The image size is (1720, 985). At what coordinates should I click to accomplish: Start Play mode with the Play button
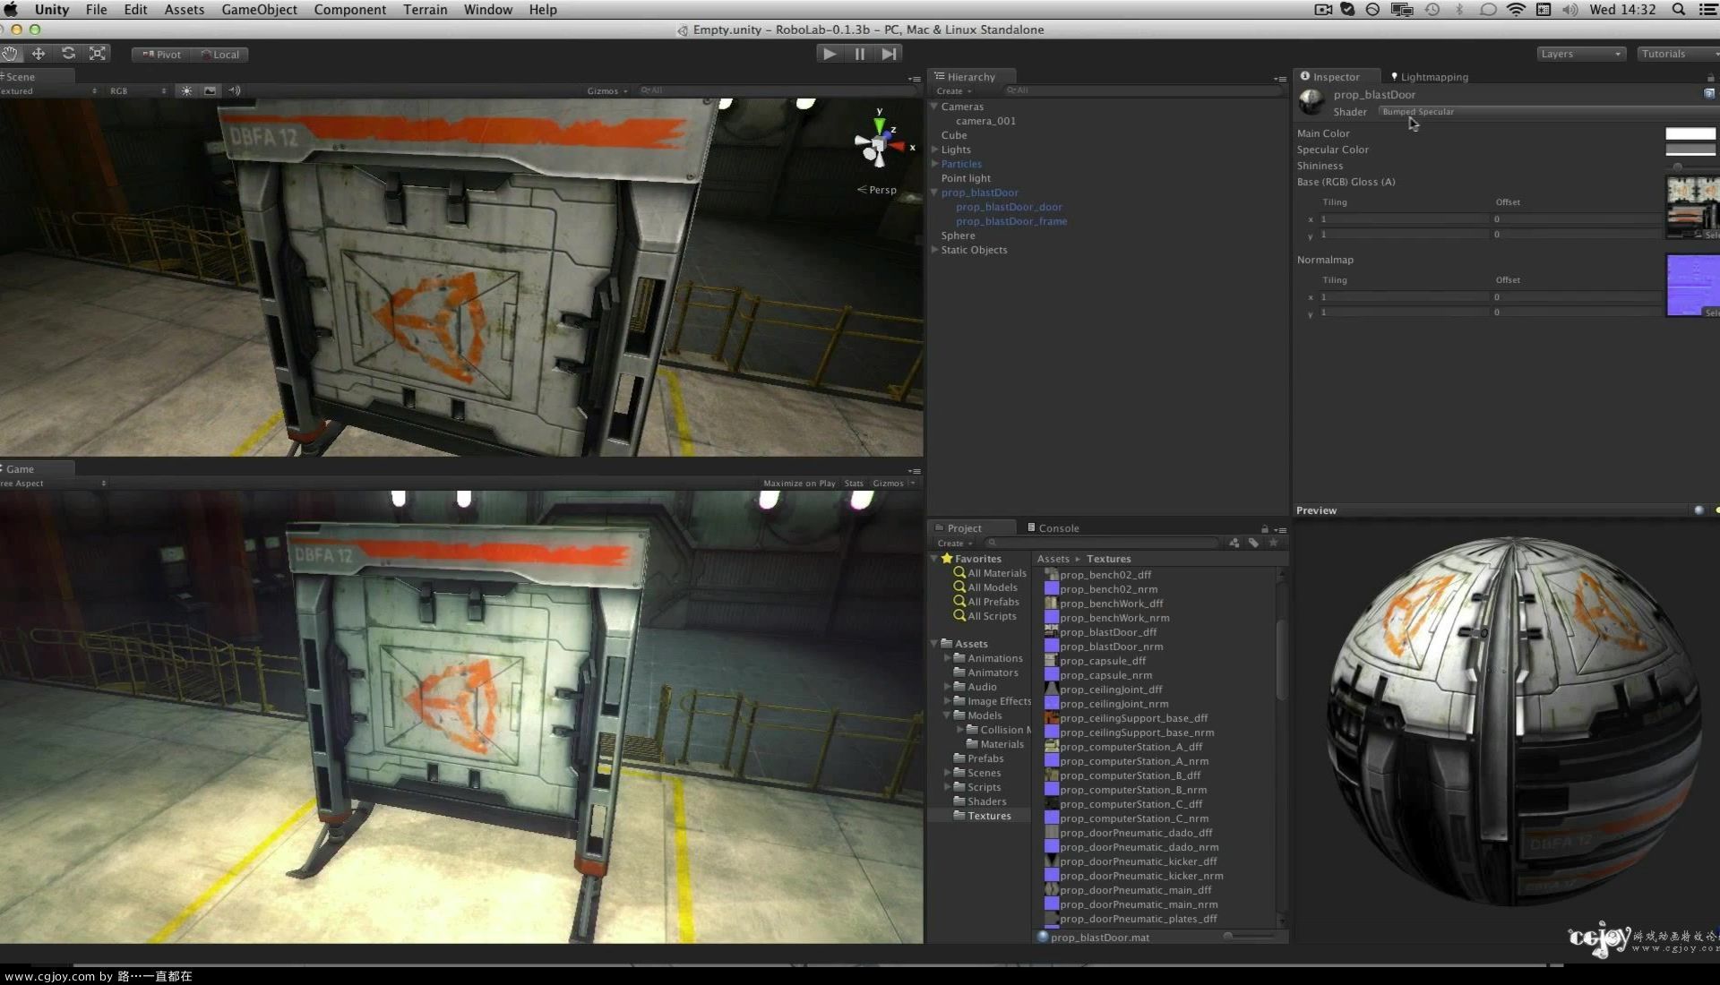[830, 54]
